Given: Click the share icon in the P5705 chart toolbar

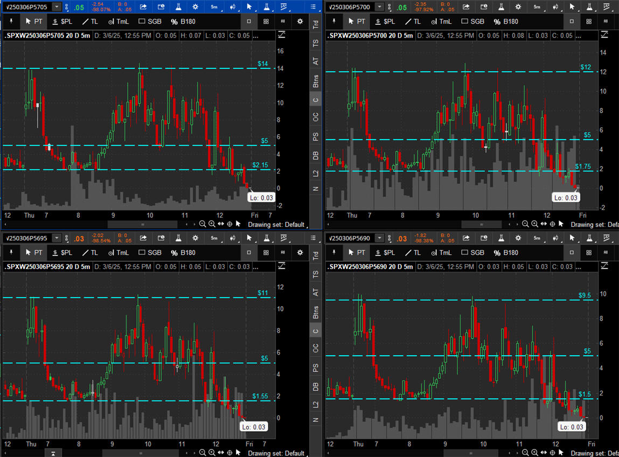Looking at the screenshot, I should [x=143, y=7].
